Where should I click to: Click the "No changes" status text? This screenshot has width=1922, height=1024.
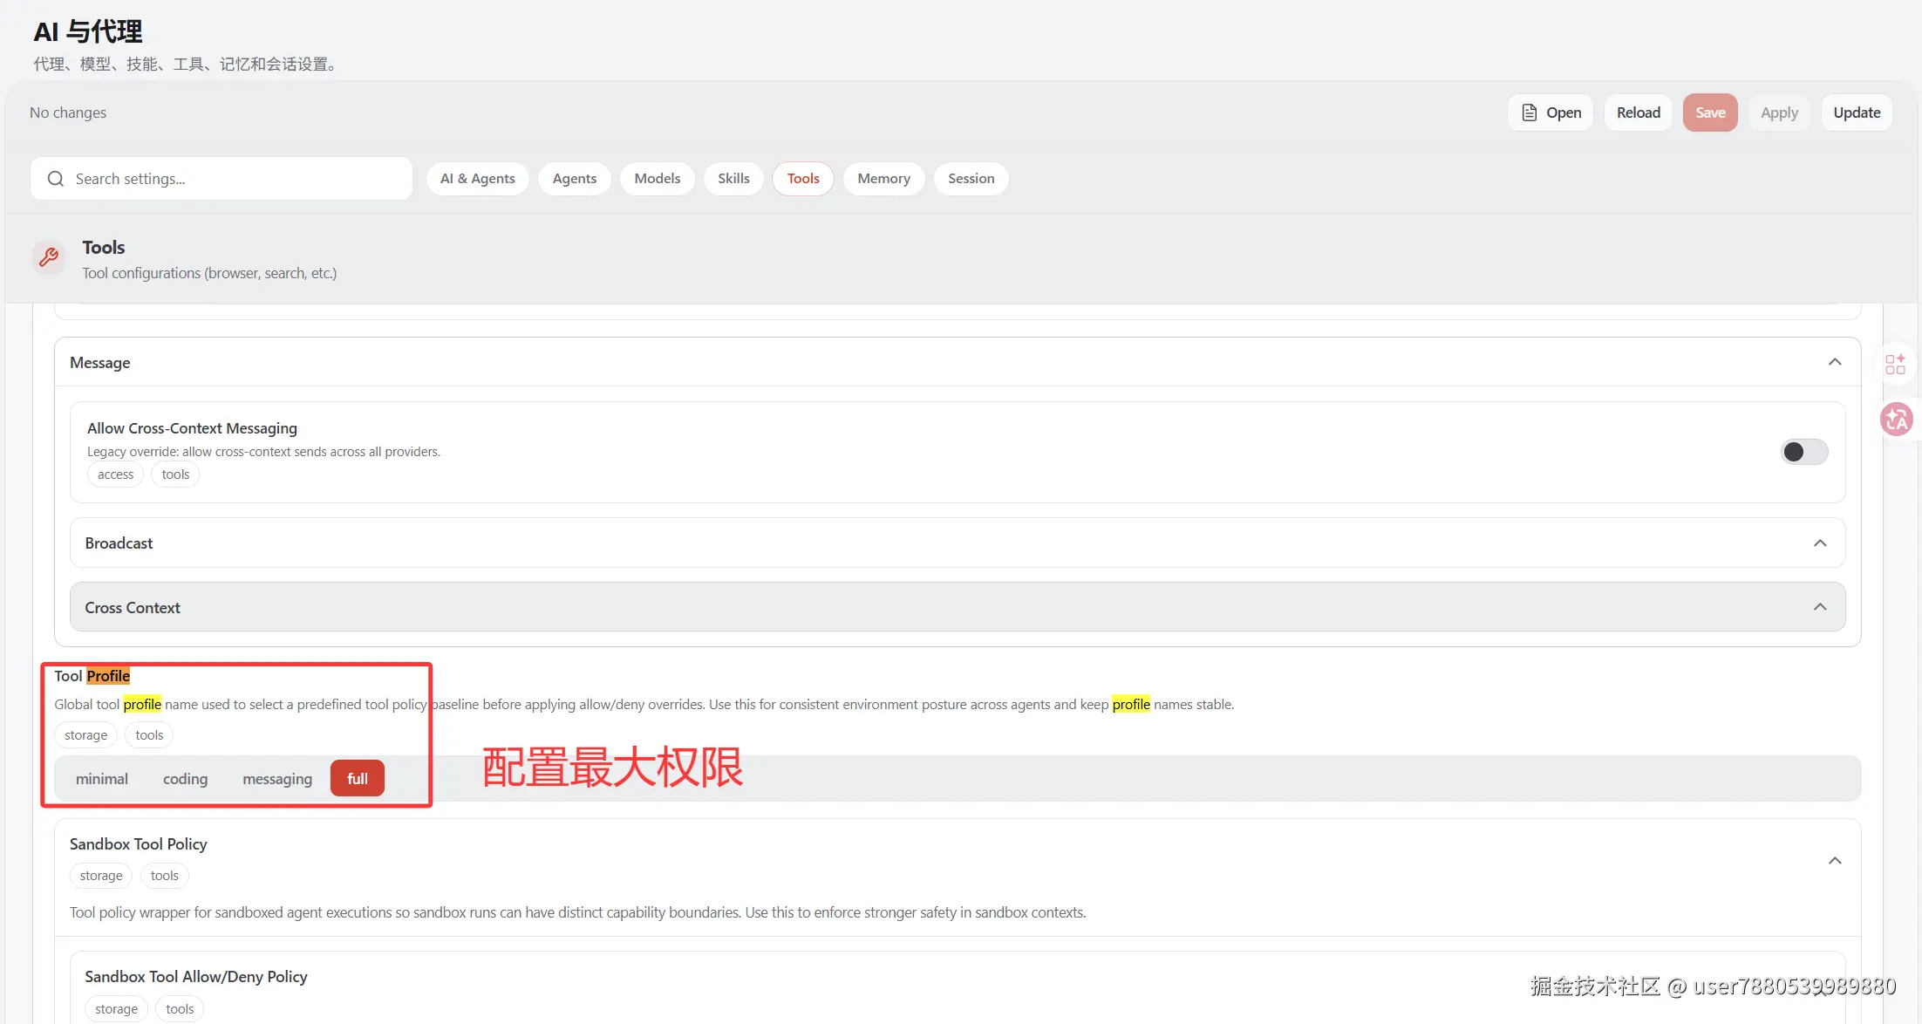(x=68, y=113)
